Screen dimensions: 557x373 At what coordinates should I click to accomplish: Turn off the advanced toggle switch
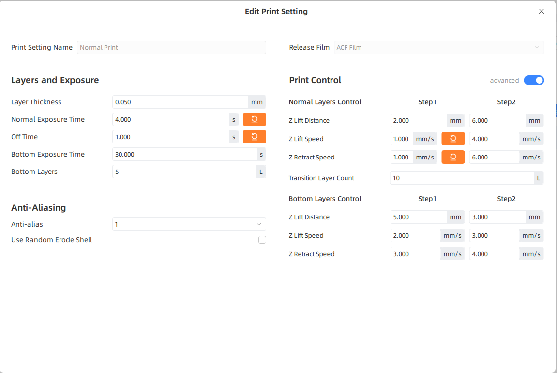pos(534,80)
